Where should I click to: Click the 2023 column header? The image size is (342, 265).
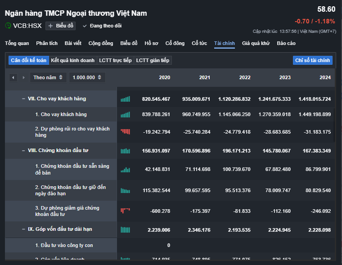pyautogui.click(x=285, y=77)
